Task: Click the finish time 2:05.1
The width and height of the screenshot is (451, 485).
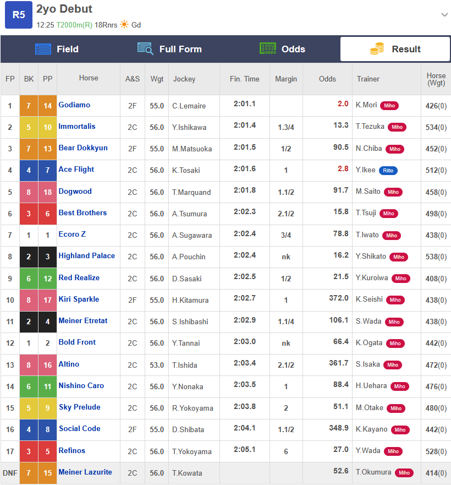Action: coord(245,449)
